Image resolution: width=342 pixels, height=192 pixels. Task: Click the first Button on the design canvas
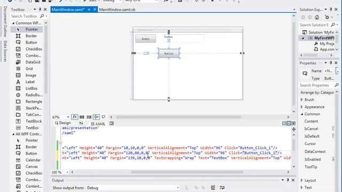coord(145,39)
